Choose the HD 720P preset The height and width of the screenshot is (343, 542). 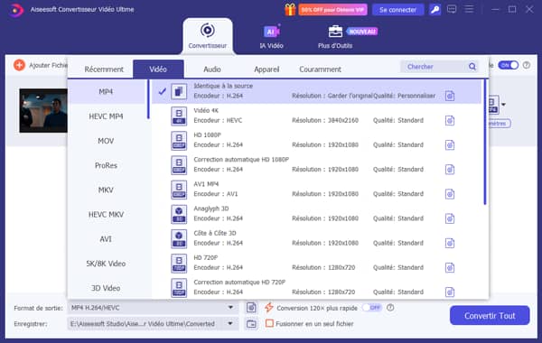(316, 263)
